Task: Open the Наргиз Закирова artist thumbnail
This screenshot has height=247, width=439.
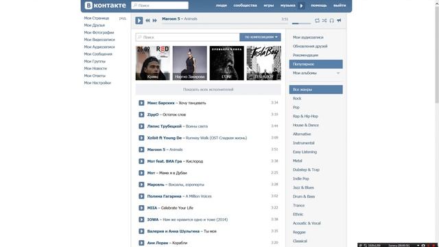Action: click(189, 63)
